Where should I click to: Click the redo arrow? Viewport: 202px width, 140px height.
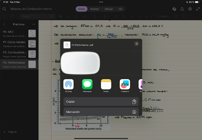click(12, 16)
